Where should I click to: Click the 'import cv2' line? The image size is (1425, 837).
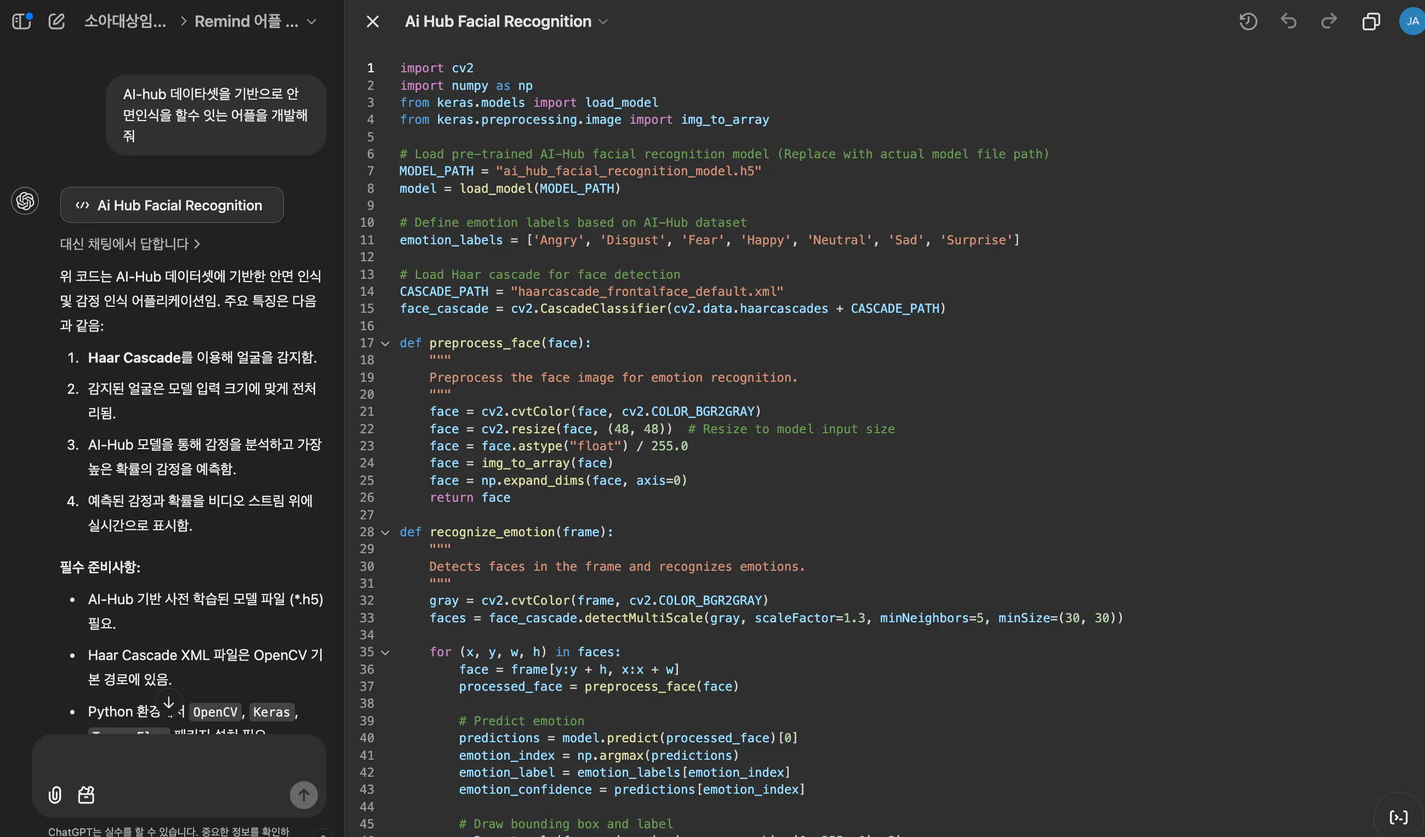point(437,68)
